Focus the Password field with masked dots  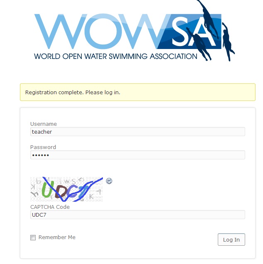[138, 155]
